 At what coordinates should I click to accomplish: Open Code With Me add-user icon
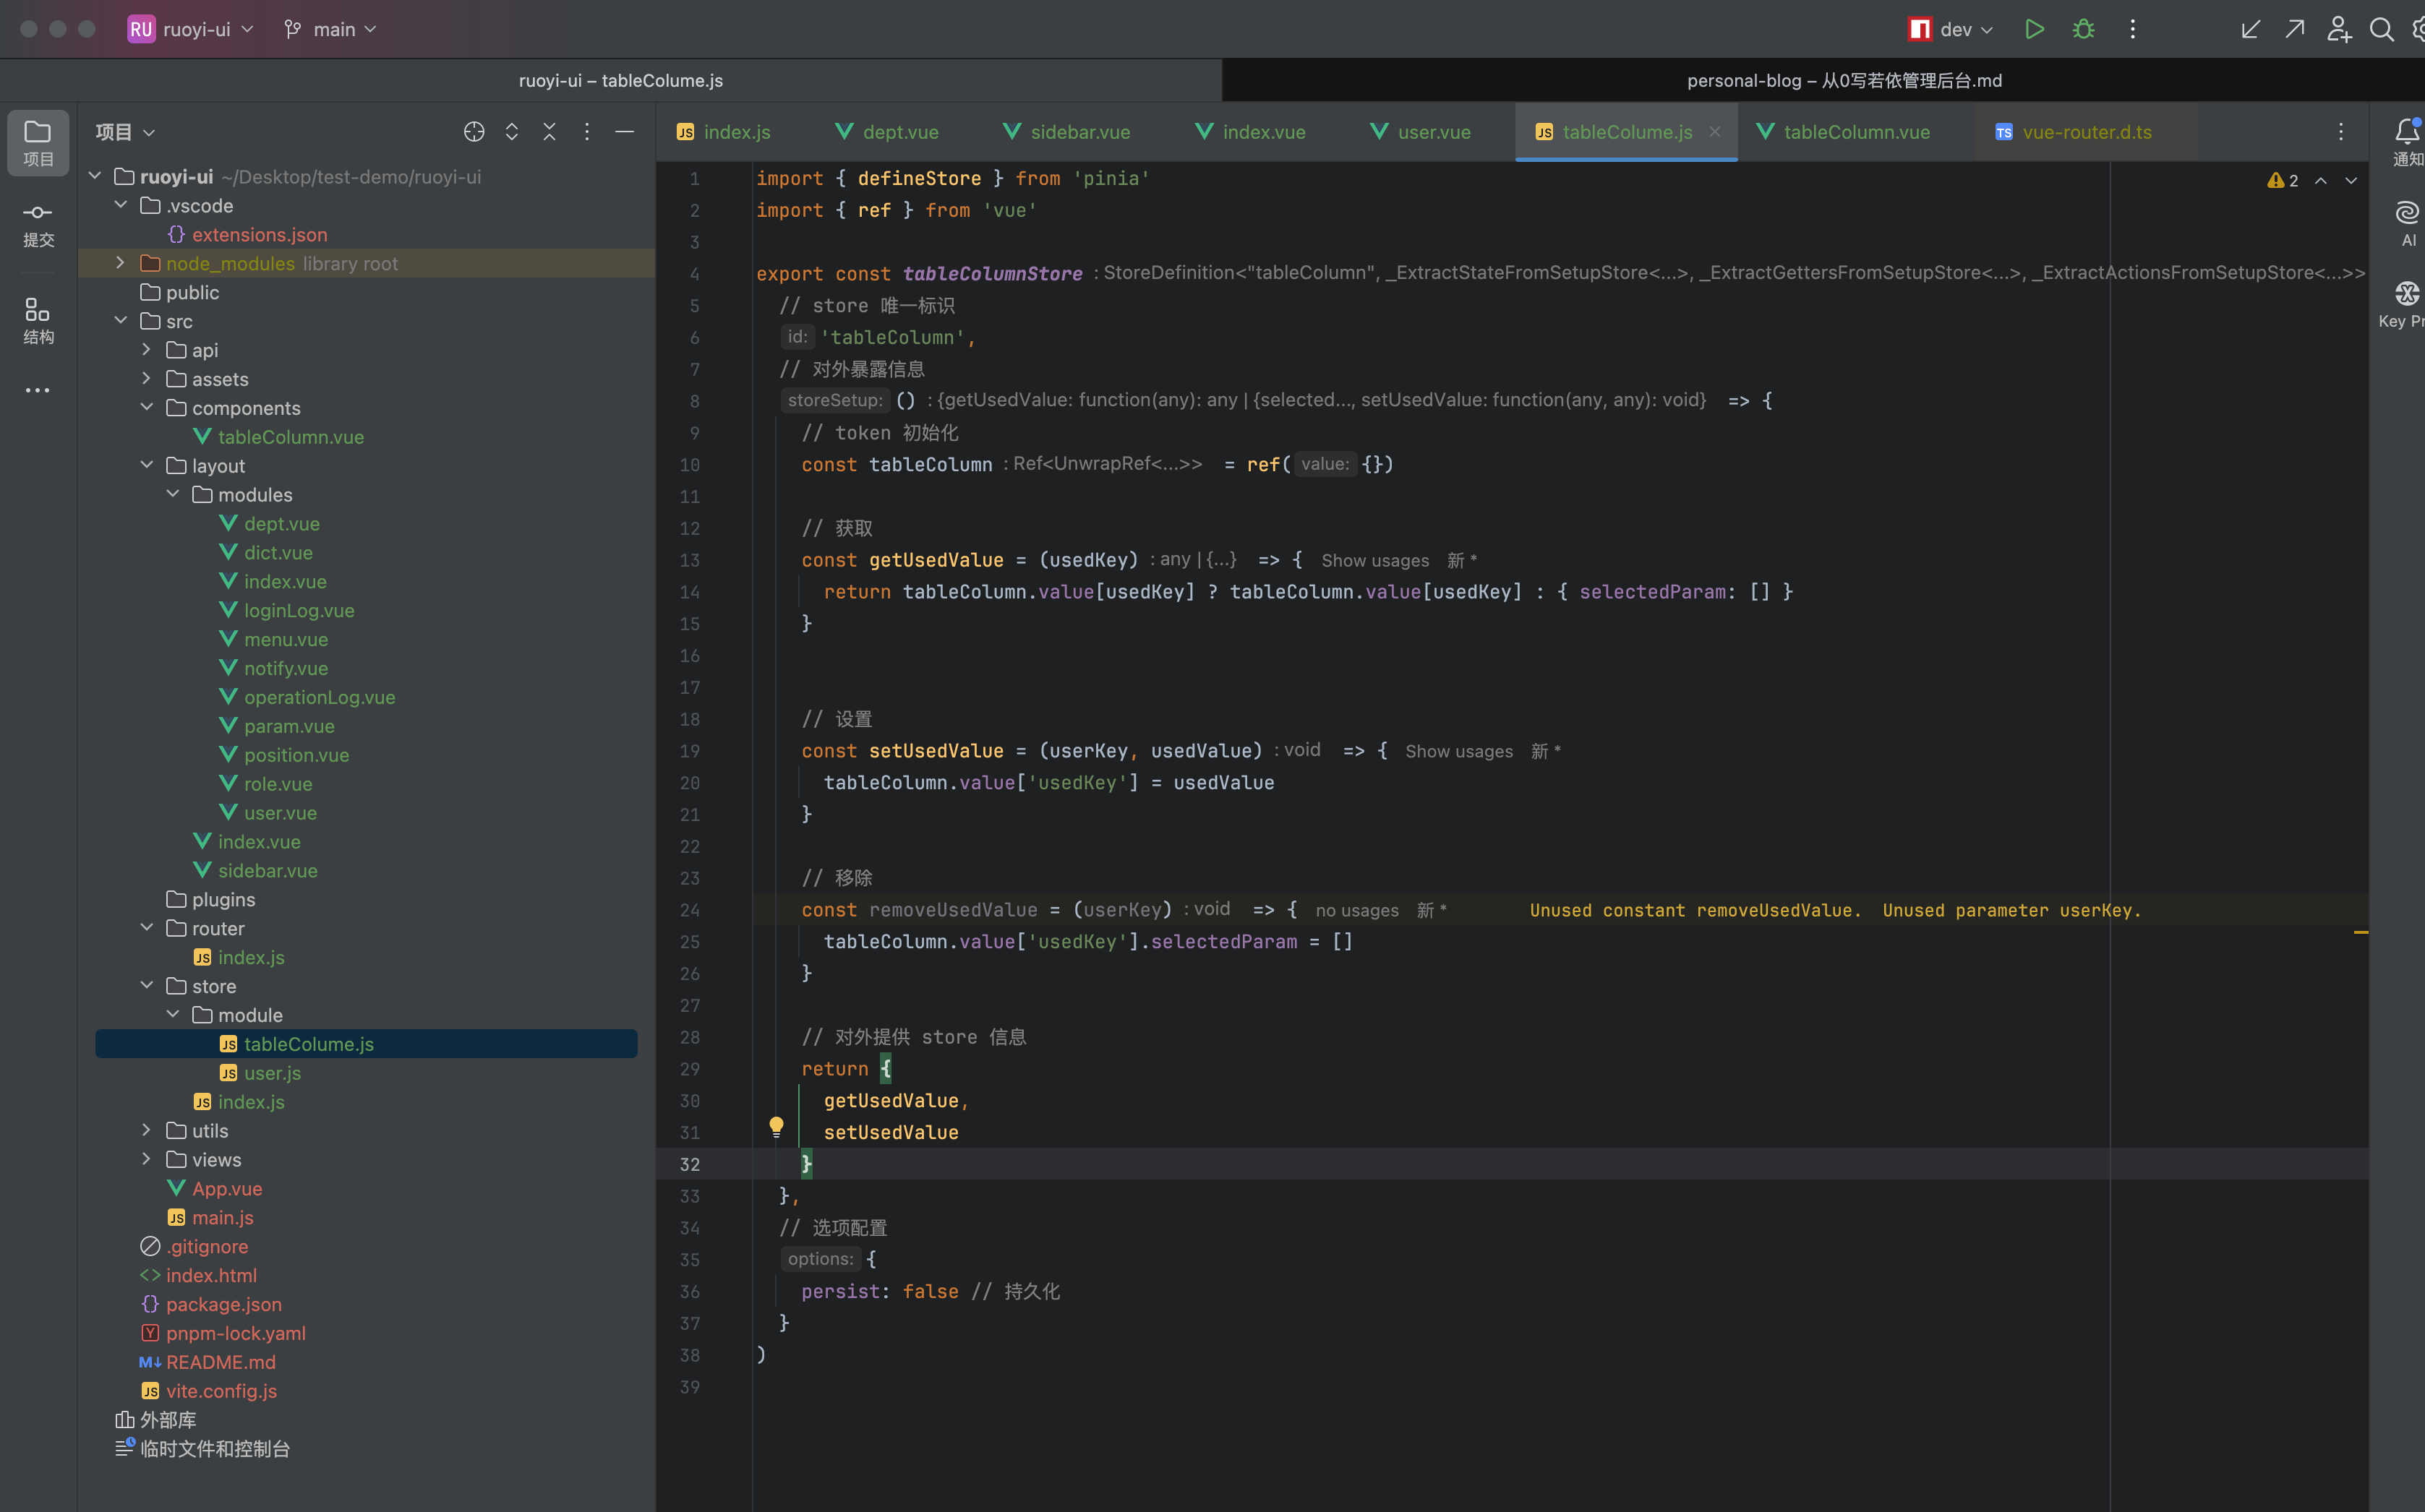coord(2338,29)
